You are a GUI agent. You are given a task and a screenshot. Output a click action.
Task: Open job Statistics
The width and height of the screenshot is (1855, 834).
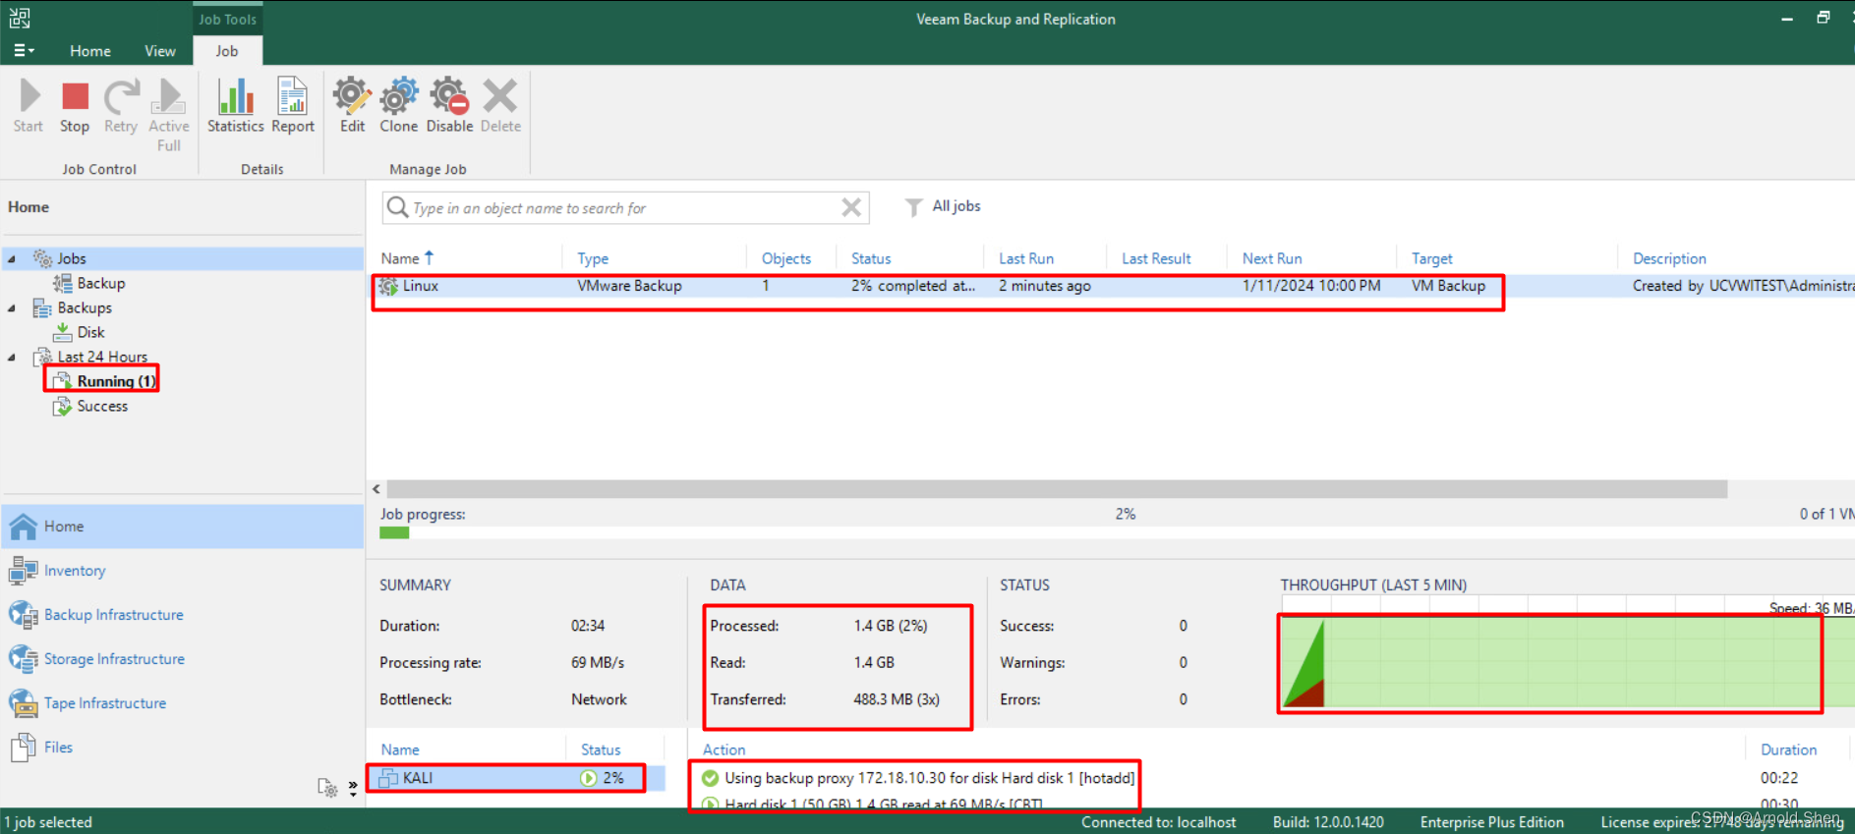pyautogui.click(x=236, y=105)
